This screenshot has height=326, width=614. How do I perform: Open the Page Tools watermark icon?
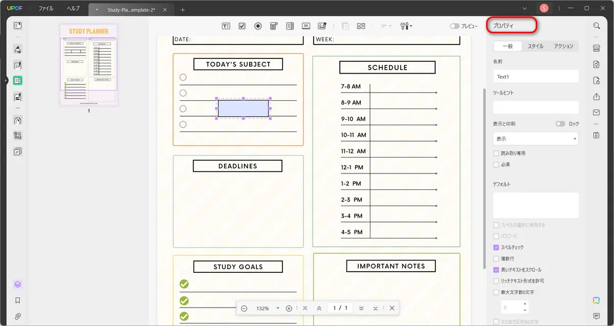coord(18,151)
